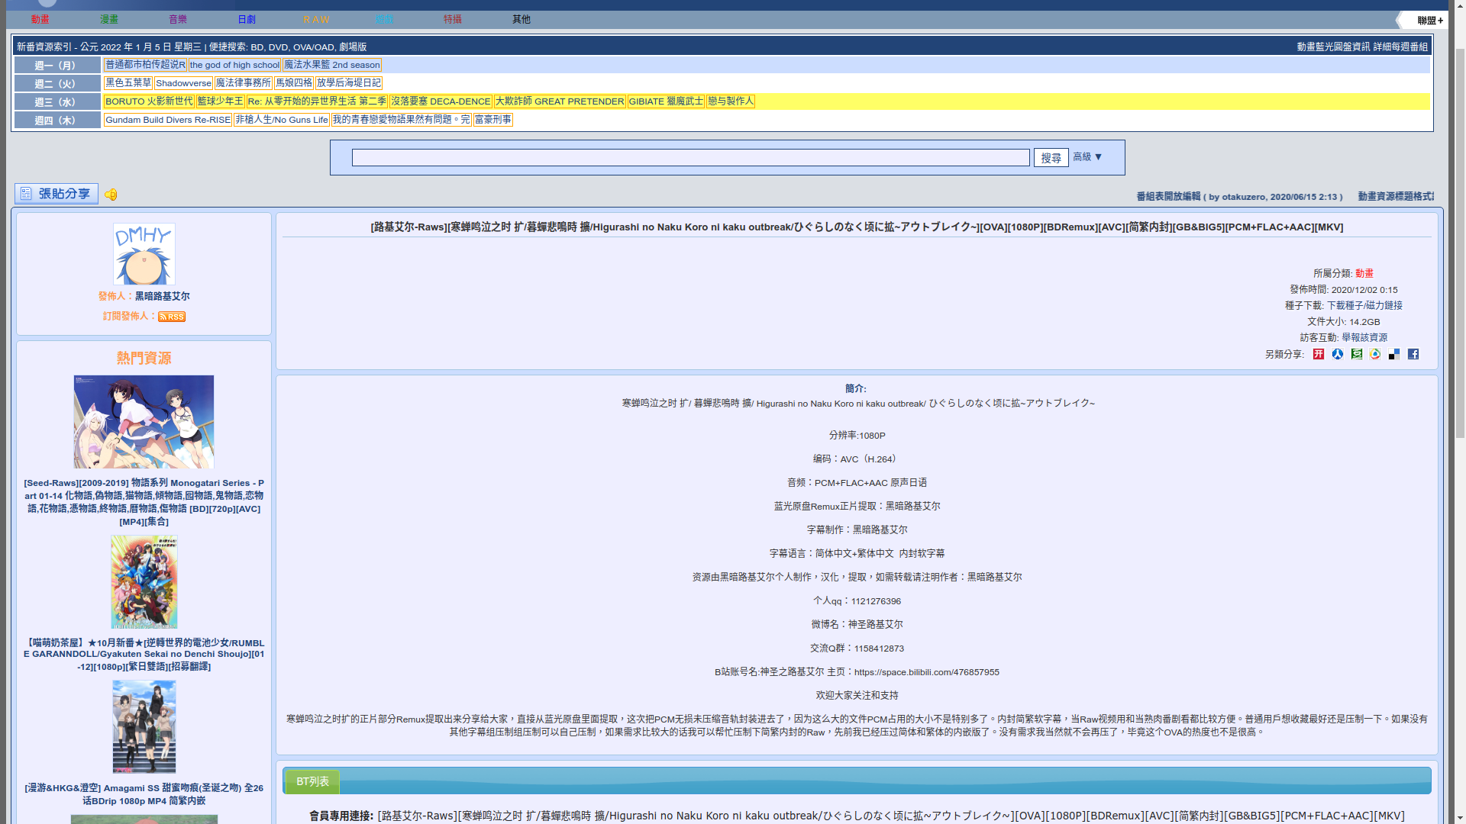Image resolution: width=1466 pixels, height=824 pixels.
Task: Open the bilibili space URL link
Action: (x=927, y=672)
